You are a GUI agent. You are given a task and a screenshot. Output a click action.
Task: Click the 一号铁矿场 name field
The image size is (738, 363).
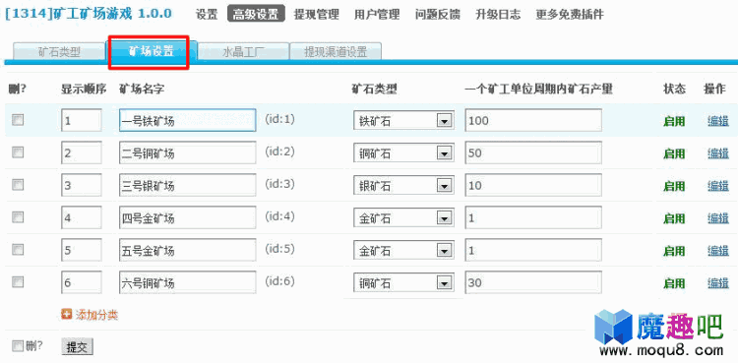coord(188,121)
